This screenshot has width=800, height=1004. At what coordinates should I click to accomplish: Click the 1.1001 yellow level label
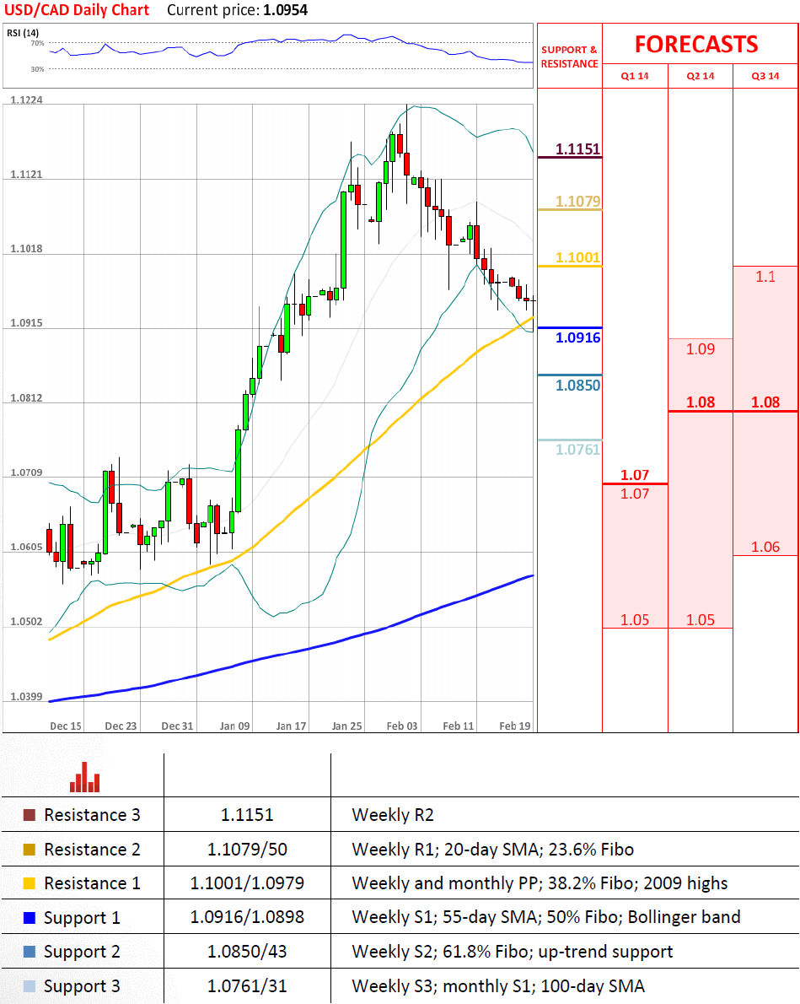(577, 258)
